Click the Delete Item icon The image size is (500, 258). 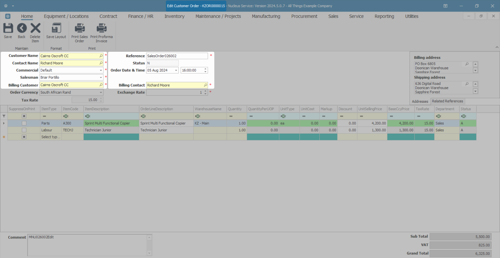35,28
